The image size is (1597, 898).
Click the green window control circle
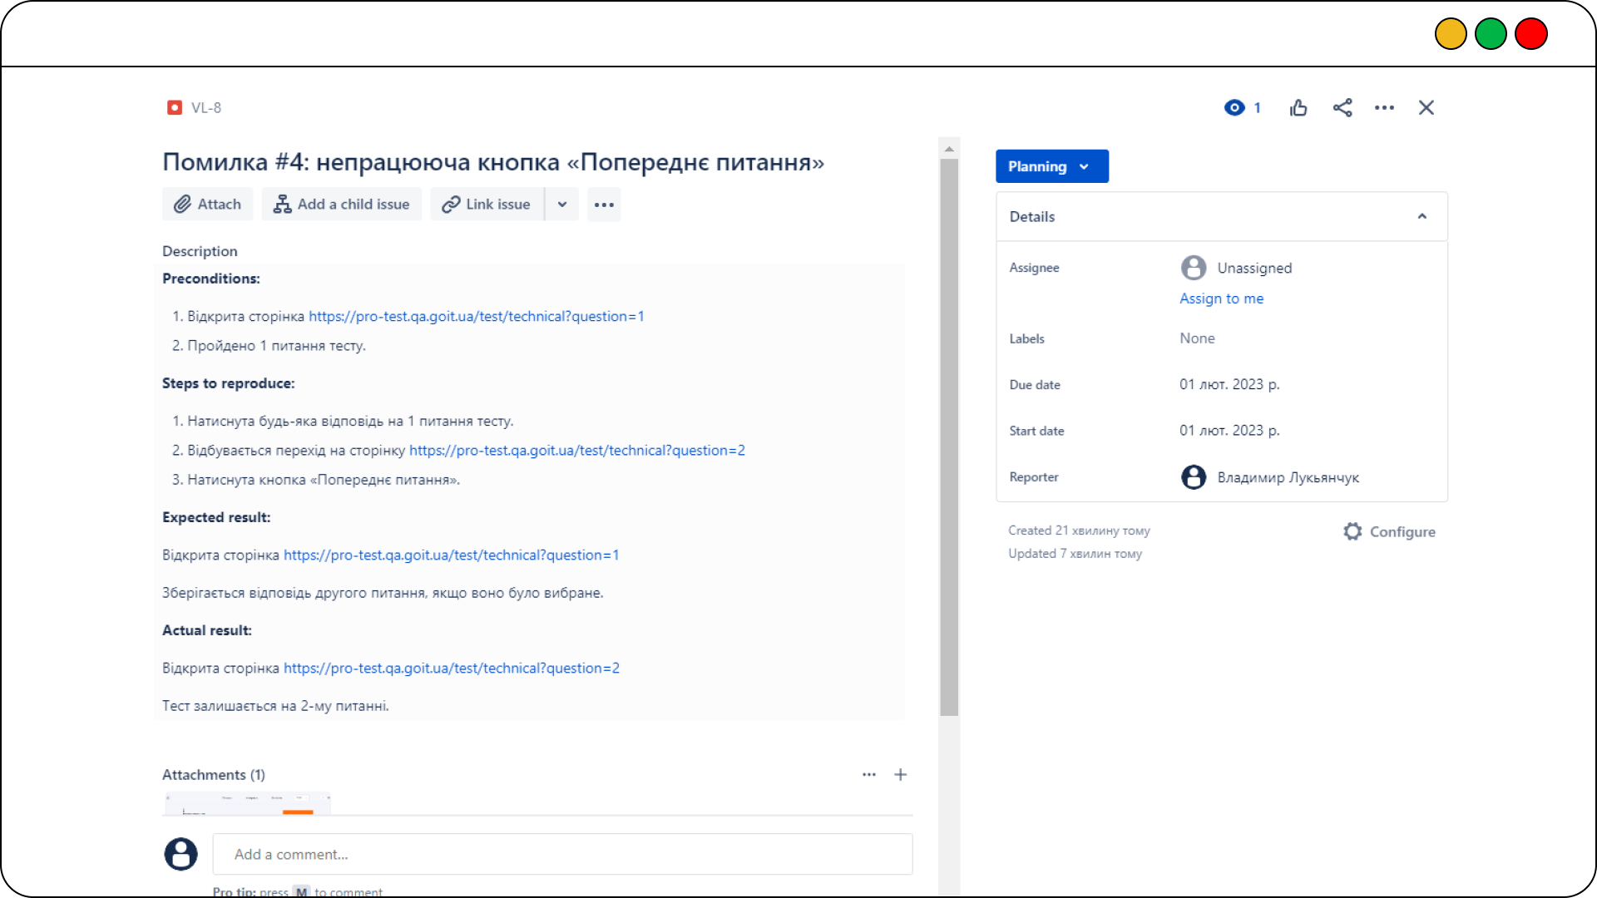pos(1491,34)
